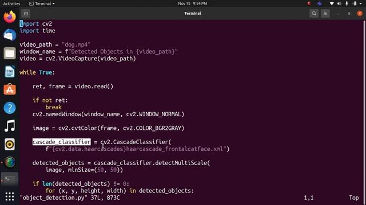The image size is (366, 205).
Task: Click the microphone indicator in the top bar
Action: (x=347, y=3)
